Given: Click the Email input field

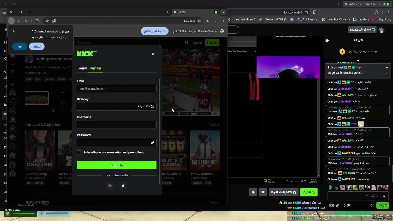Looking at the screenshot, I should 116,89.
